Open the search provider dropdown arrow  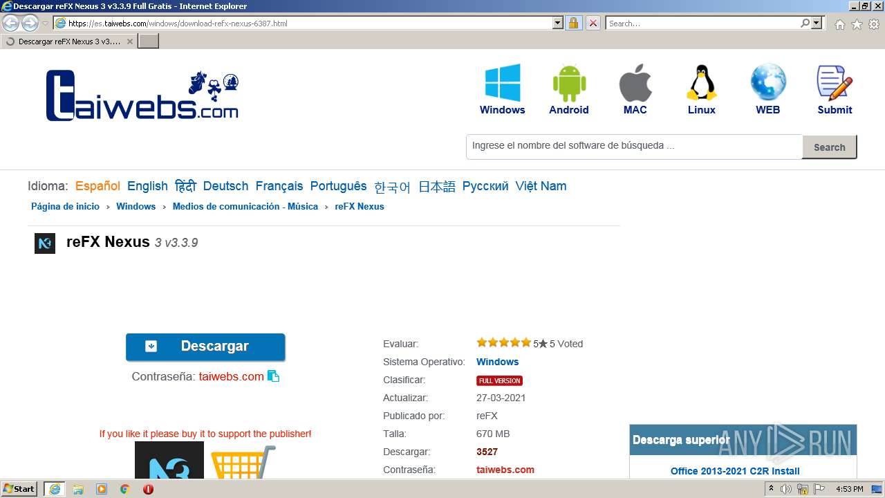click(817, 23)
